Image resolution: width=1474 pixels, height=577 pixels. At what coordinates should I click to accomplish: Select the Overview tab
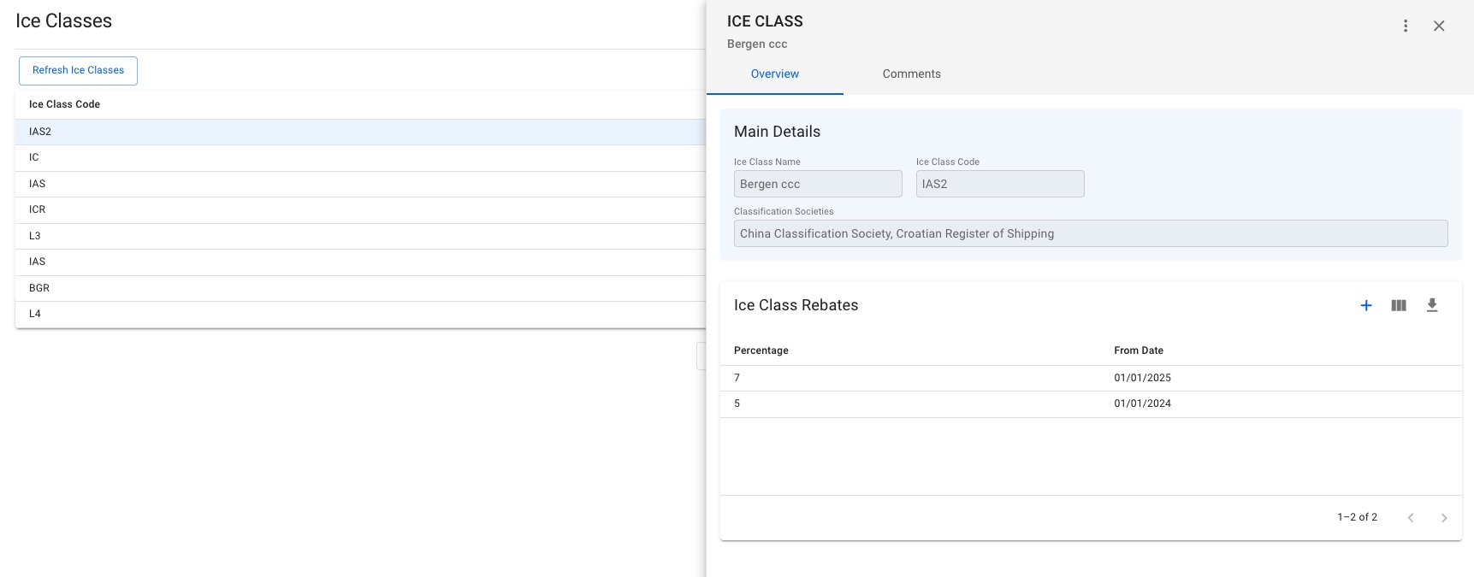(x=774, y=74)
